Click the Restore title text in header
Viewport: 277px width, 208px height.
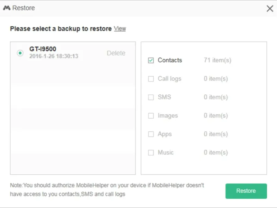(x=24, y=8)
